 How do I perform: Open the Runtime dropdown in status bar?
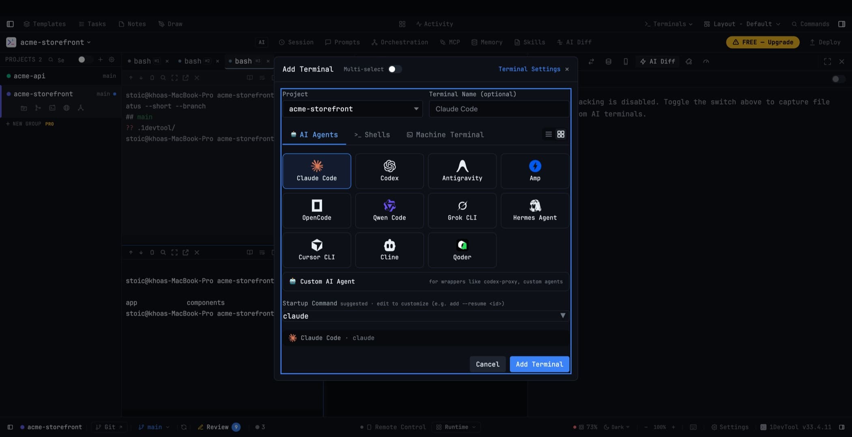[x=456, y=427]
